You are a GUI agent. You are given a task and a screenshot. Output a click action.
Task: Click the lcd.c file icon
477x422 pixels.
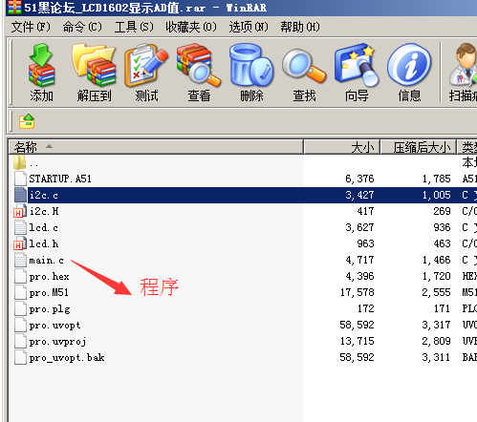coord(20,227)
